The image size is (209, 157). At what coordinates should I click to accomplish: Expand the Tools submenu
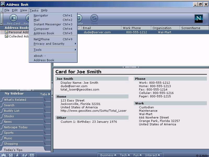coord(53,50)
